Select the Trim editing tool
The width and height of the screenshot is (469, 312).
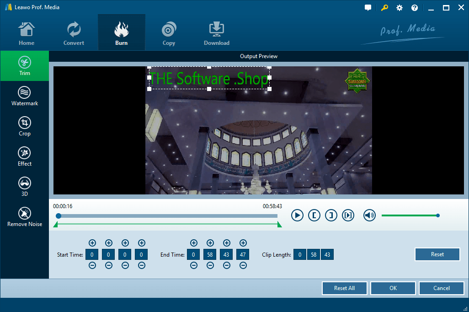click(25, 66)
